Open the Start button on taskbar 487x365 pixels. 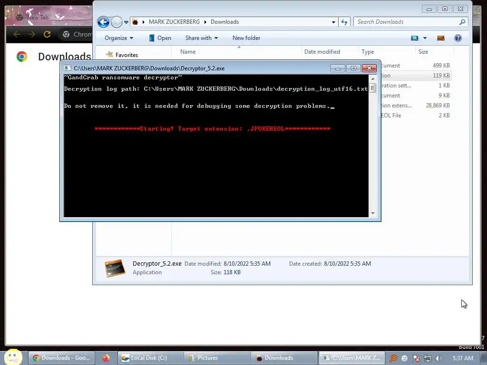13,357
